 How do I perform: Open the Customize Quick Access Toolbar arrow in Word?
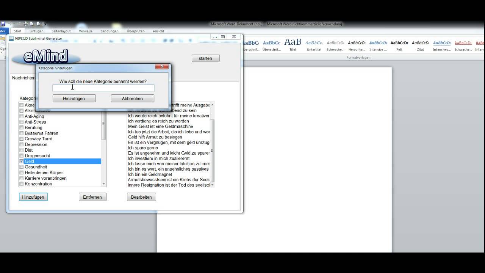coord(45,24)
